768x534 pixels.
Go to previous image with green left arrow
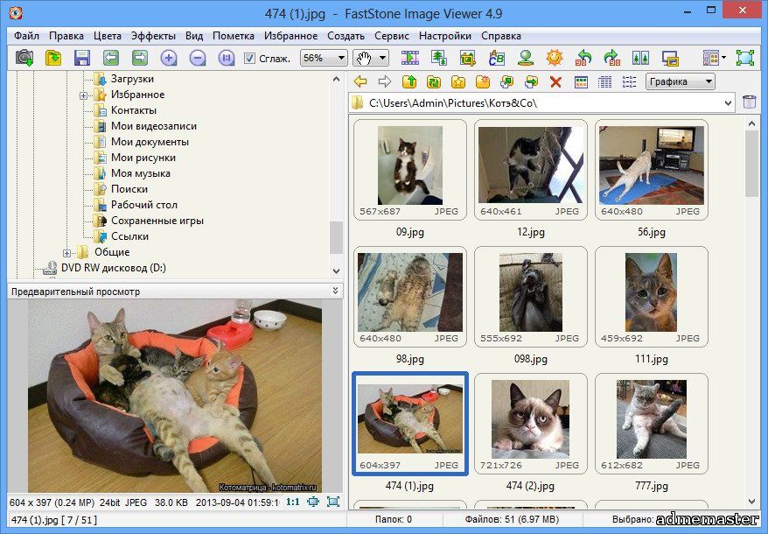(111, 58)
